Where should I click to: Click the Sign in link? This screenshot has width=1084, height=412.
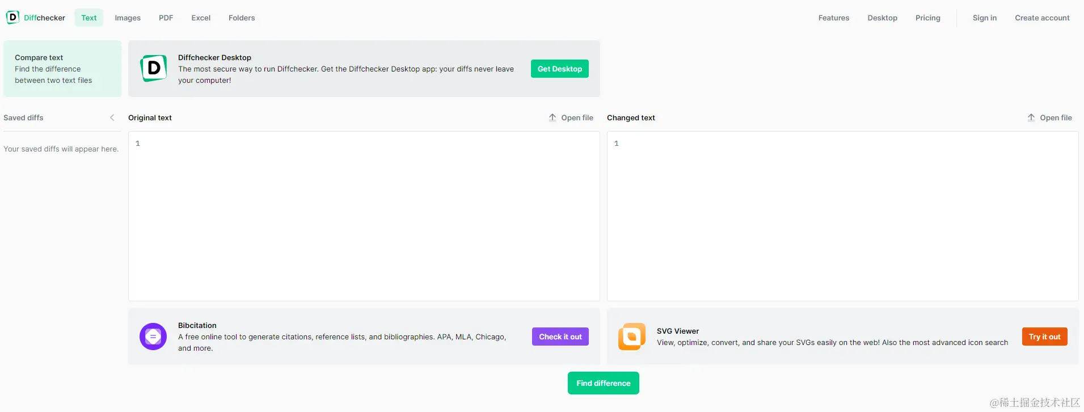[985, 18]
